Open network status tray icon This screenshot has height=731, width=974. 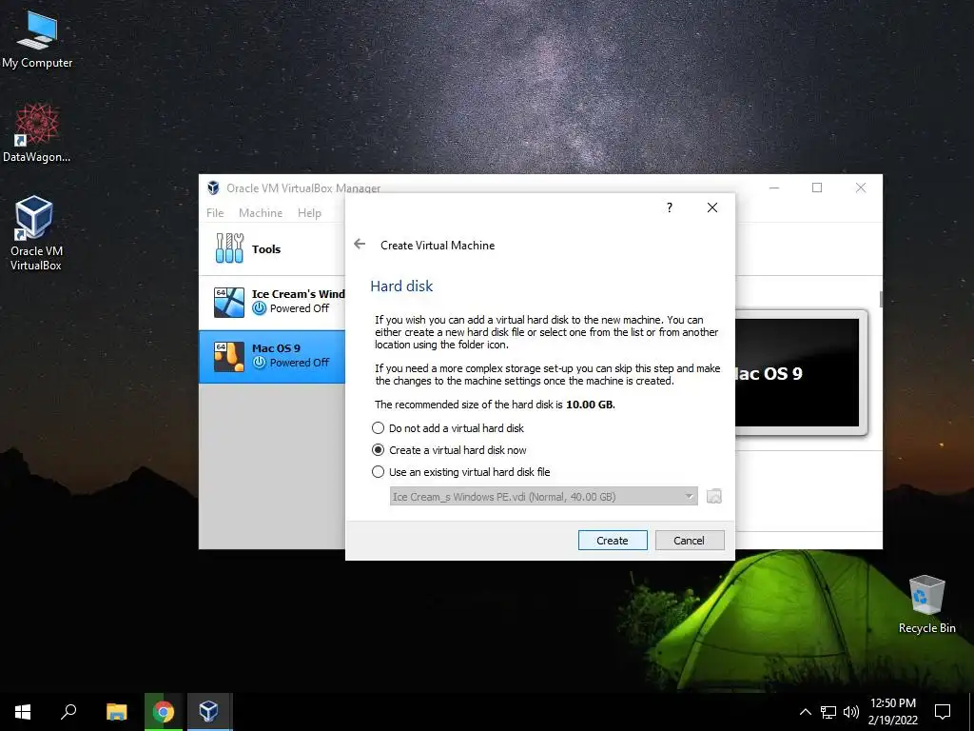coord(828,712)
